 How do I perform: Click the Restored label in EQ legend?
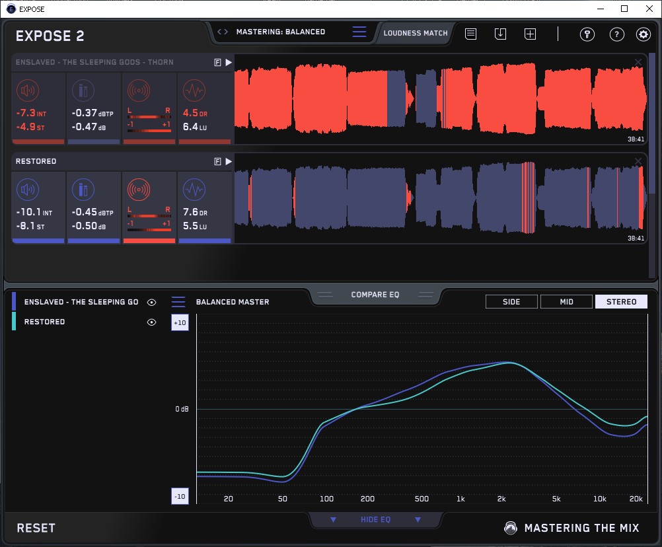(44, 322)
